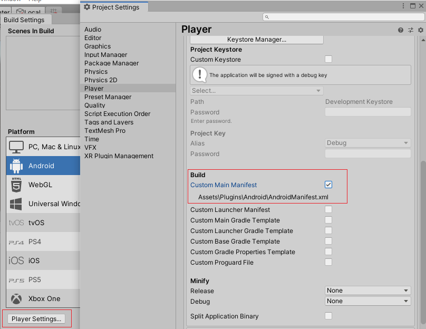
Task: Click the Project Settings kebab menu icon
Action: (x=403, y=6)
